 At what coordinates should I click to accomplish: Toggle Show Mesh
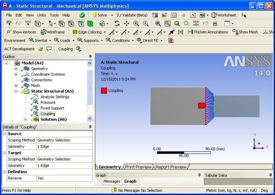tap(245, 32)
